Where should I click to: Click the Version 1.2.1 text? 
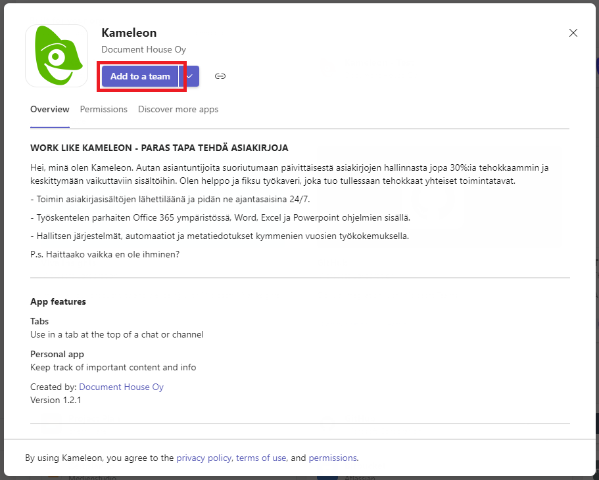[x=55, y=401]
